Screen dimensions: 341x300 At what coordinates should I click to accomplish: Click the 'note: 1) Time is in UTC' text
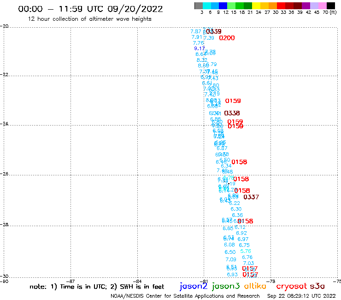pyautogui.click(x=67, y=287)
